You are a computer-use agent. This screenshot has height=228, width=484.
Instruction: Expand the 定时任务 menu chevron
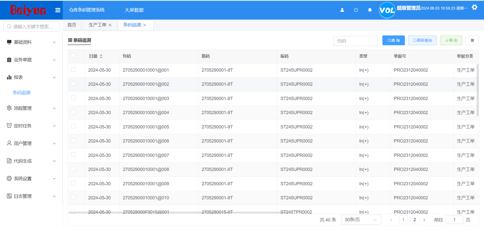pos(54,126)
